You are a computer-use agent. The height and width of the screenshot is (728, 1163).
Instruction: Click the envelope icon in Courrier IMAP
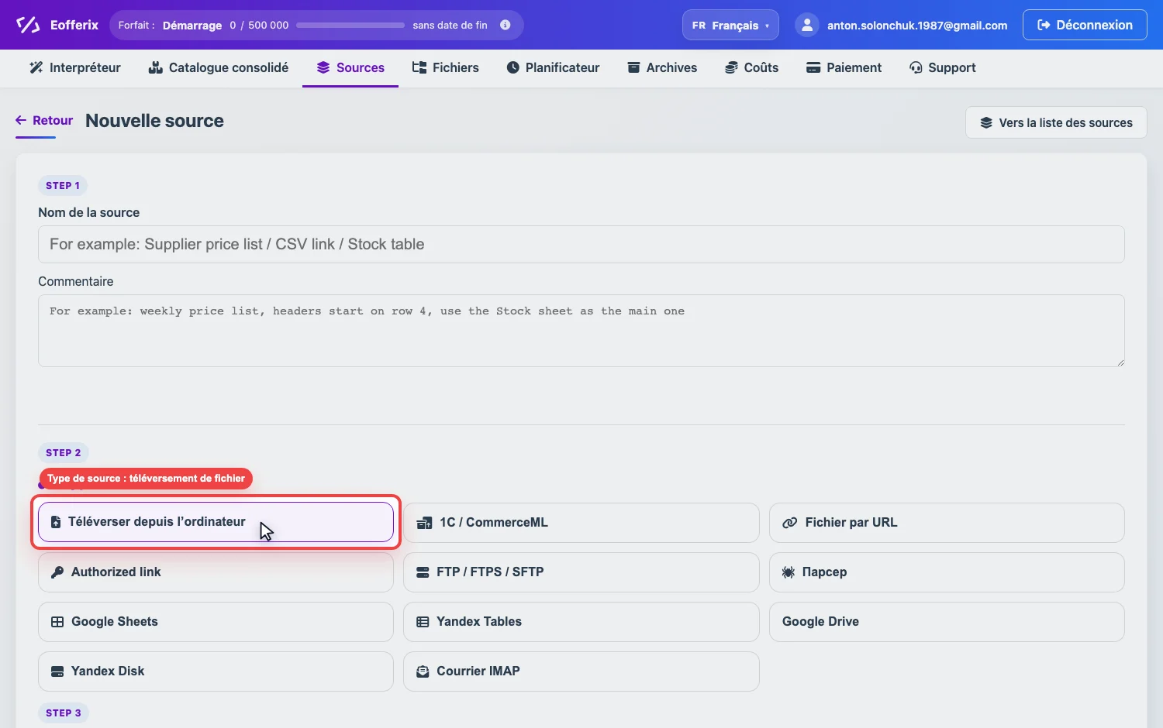coord(423,671)
